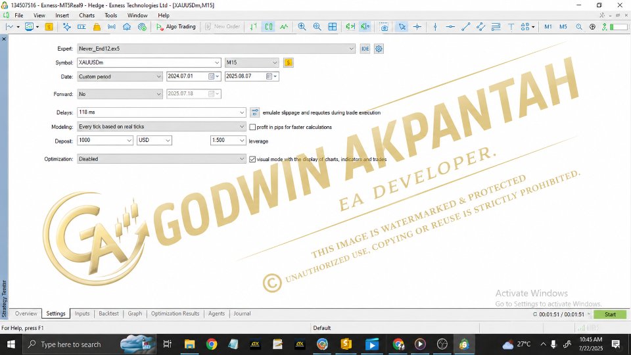The image size is (631, 355).
Task: Click the Signals broadcast icon in toolbar
Action: [112, 26]
